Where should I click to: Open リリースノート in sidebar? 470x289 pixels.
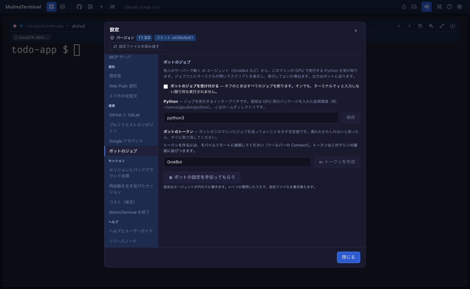pyautogui.click(x=131, y=241)
